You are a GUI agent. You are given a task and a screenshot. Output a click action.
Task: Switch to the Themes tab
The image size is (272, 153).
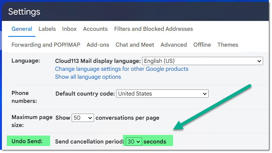point(228,45)
